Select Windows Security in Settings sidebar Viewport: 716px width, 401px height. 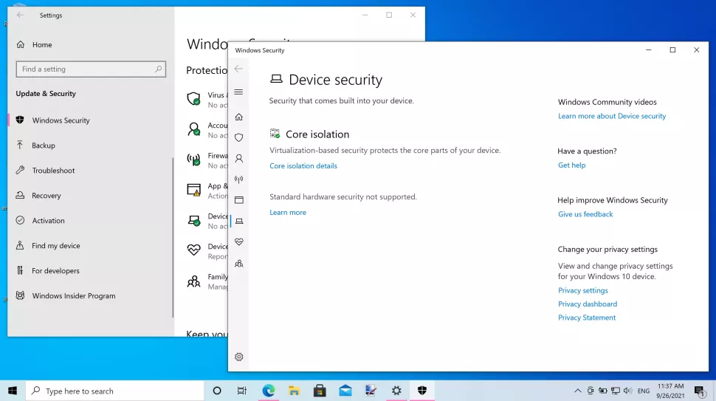click(x=90, y=120)
